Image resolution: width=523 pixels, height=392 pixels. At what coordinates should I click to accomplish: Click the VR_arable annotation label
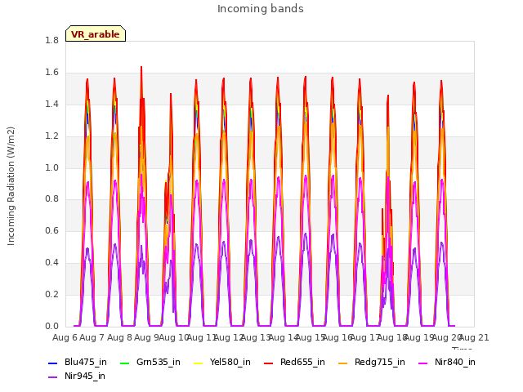tap(96, 33)
